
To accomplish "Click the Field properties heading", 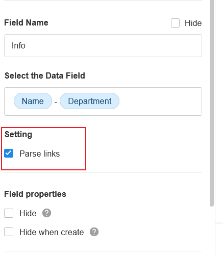I will [x=35, y=194].
